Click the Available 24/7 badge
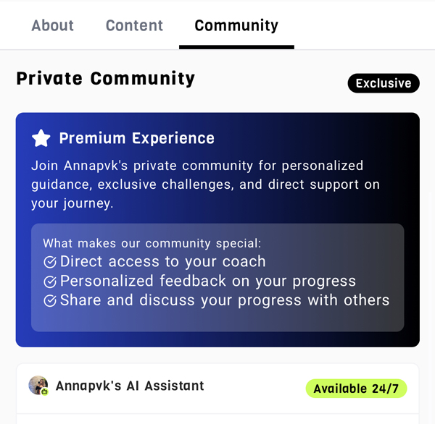The image size is (435, 424). [x=356, y=389]
